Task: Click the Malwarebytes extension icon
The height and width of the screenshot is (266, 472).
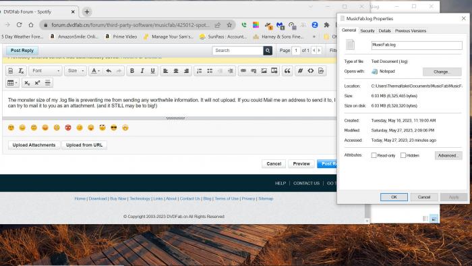Action: (x=280, y=25)
